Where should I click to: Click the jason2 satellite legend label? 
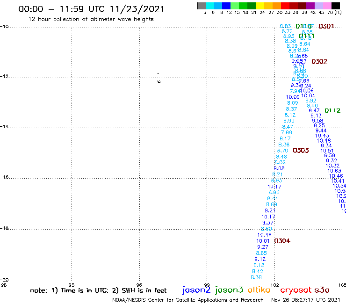click(196, 290)
